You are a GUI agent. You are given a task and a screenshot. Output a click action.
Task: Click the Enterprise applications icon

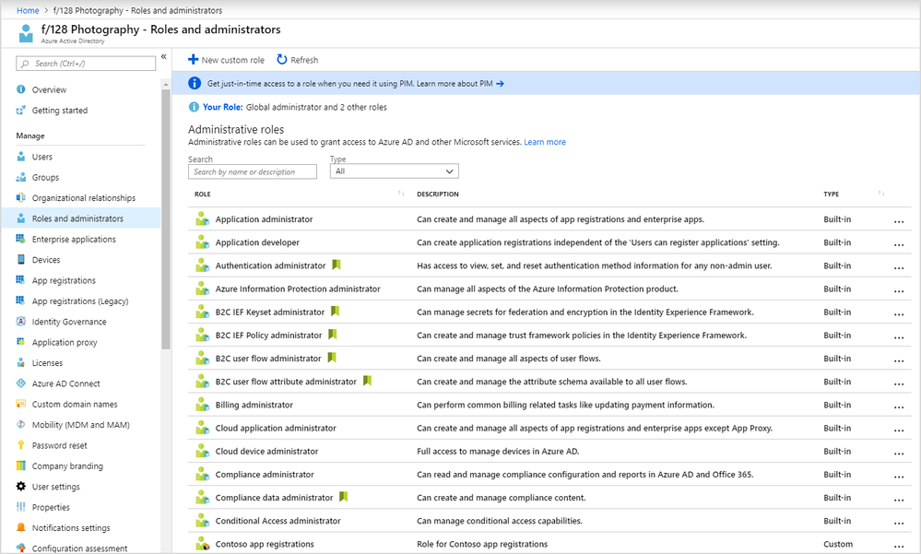(21, 239)
